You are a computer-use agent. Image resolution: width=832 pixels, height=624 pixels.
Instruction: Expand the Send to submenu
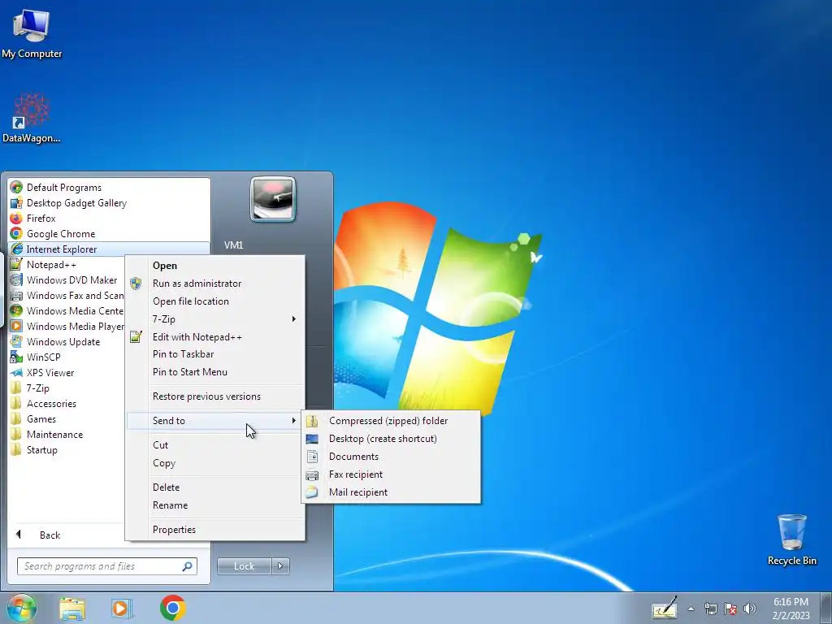coord(214,420)
